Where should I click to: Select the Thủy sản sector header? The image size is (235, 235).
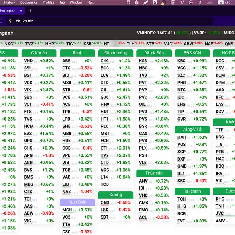click(154, 173)
